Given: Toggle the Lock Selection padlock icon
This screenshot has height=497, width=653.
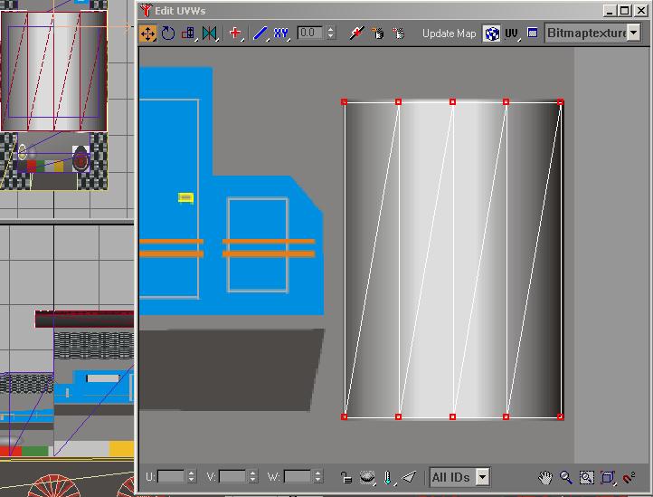Looking at the screenshot, I should tap(346, 477).
